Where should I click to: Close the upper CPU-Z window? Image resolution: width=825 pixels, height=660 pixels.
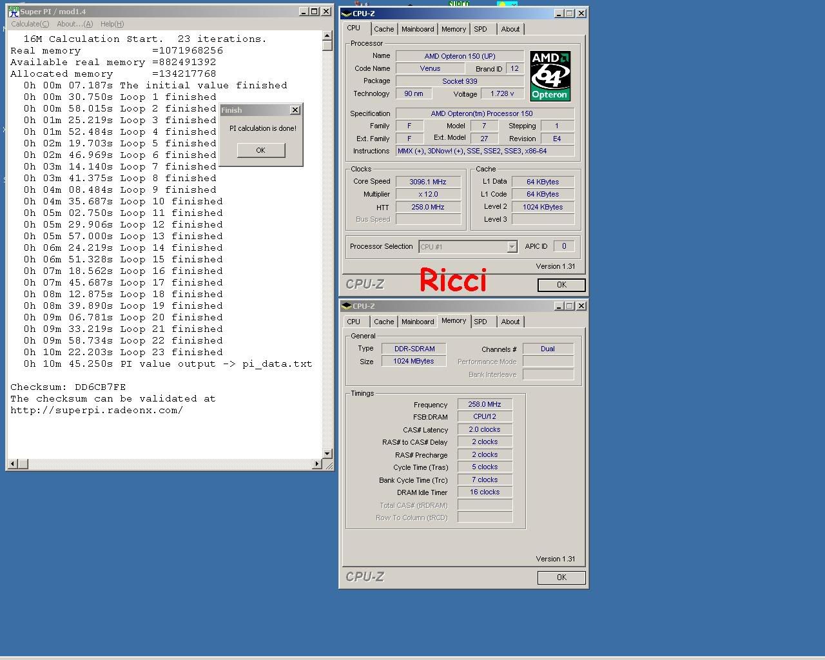click(x=581, y=13)
